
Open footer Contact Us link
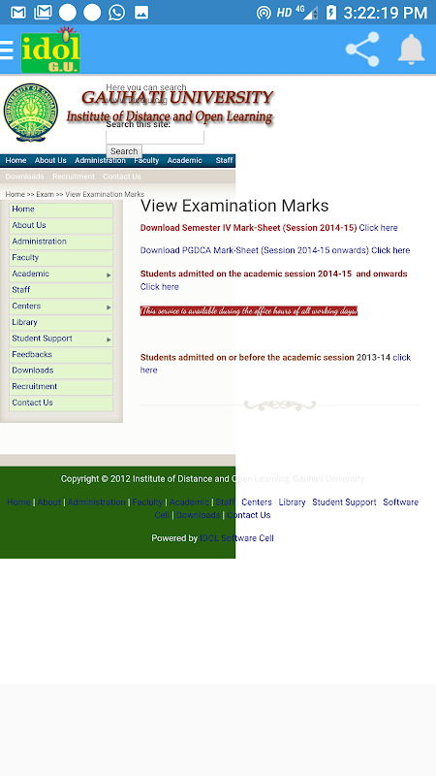click(x=249, y=515)
